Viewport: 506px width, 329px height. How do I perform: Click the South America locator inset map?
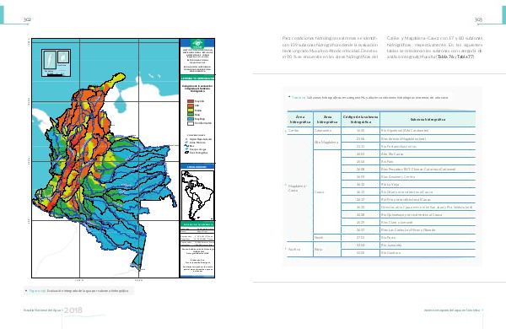pyautogui.click(x=197, y=196)
